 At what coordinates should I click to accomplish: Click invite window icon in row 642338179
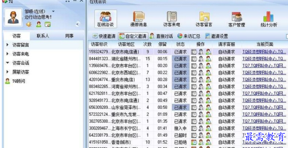194,135
